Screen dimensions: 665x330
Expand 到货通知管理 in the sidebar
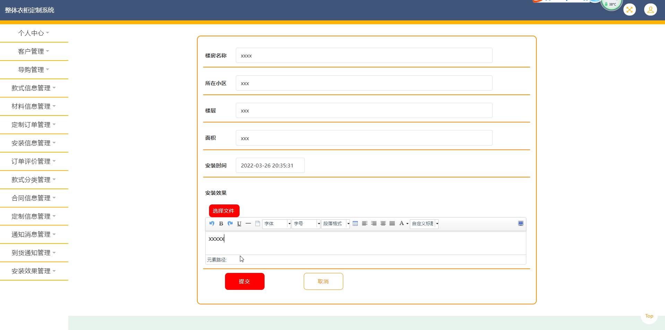pyautogui.click(x=34, y=253)
